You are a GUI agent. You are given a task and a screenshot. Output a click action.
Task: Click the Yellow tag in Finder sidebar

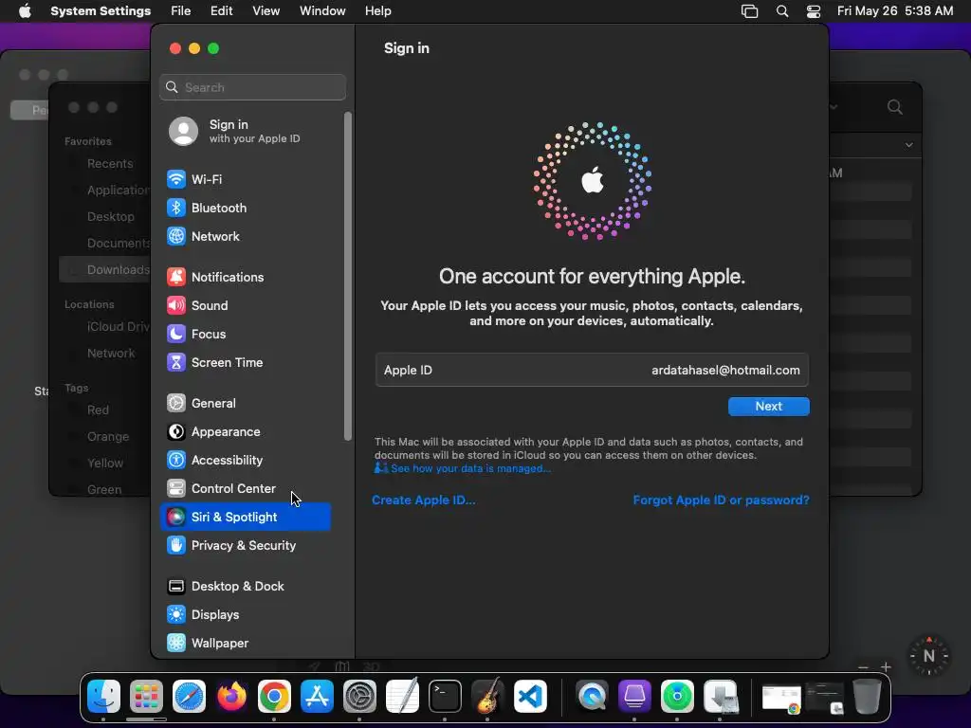pos(104,463)
